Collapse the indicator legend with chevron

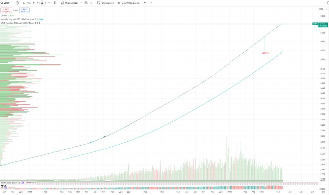[3, 27]
